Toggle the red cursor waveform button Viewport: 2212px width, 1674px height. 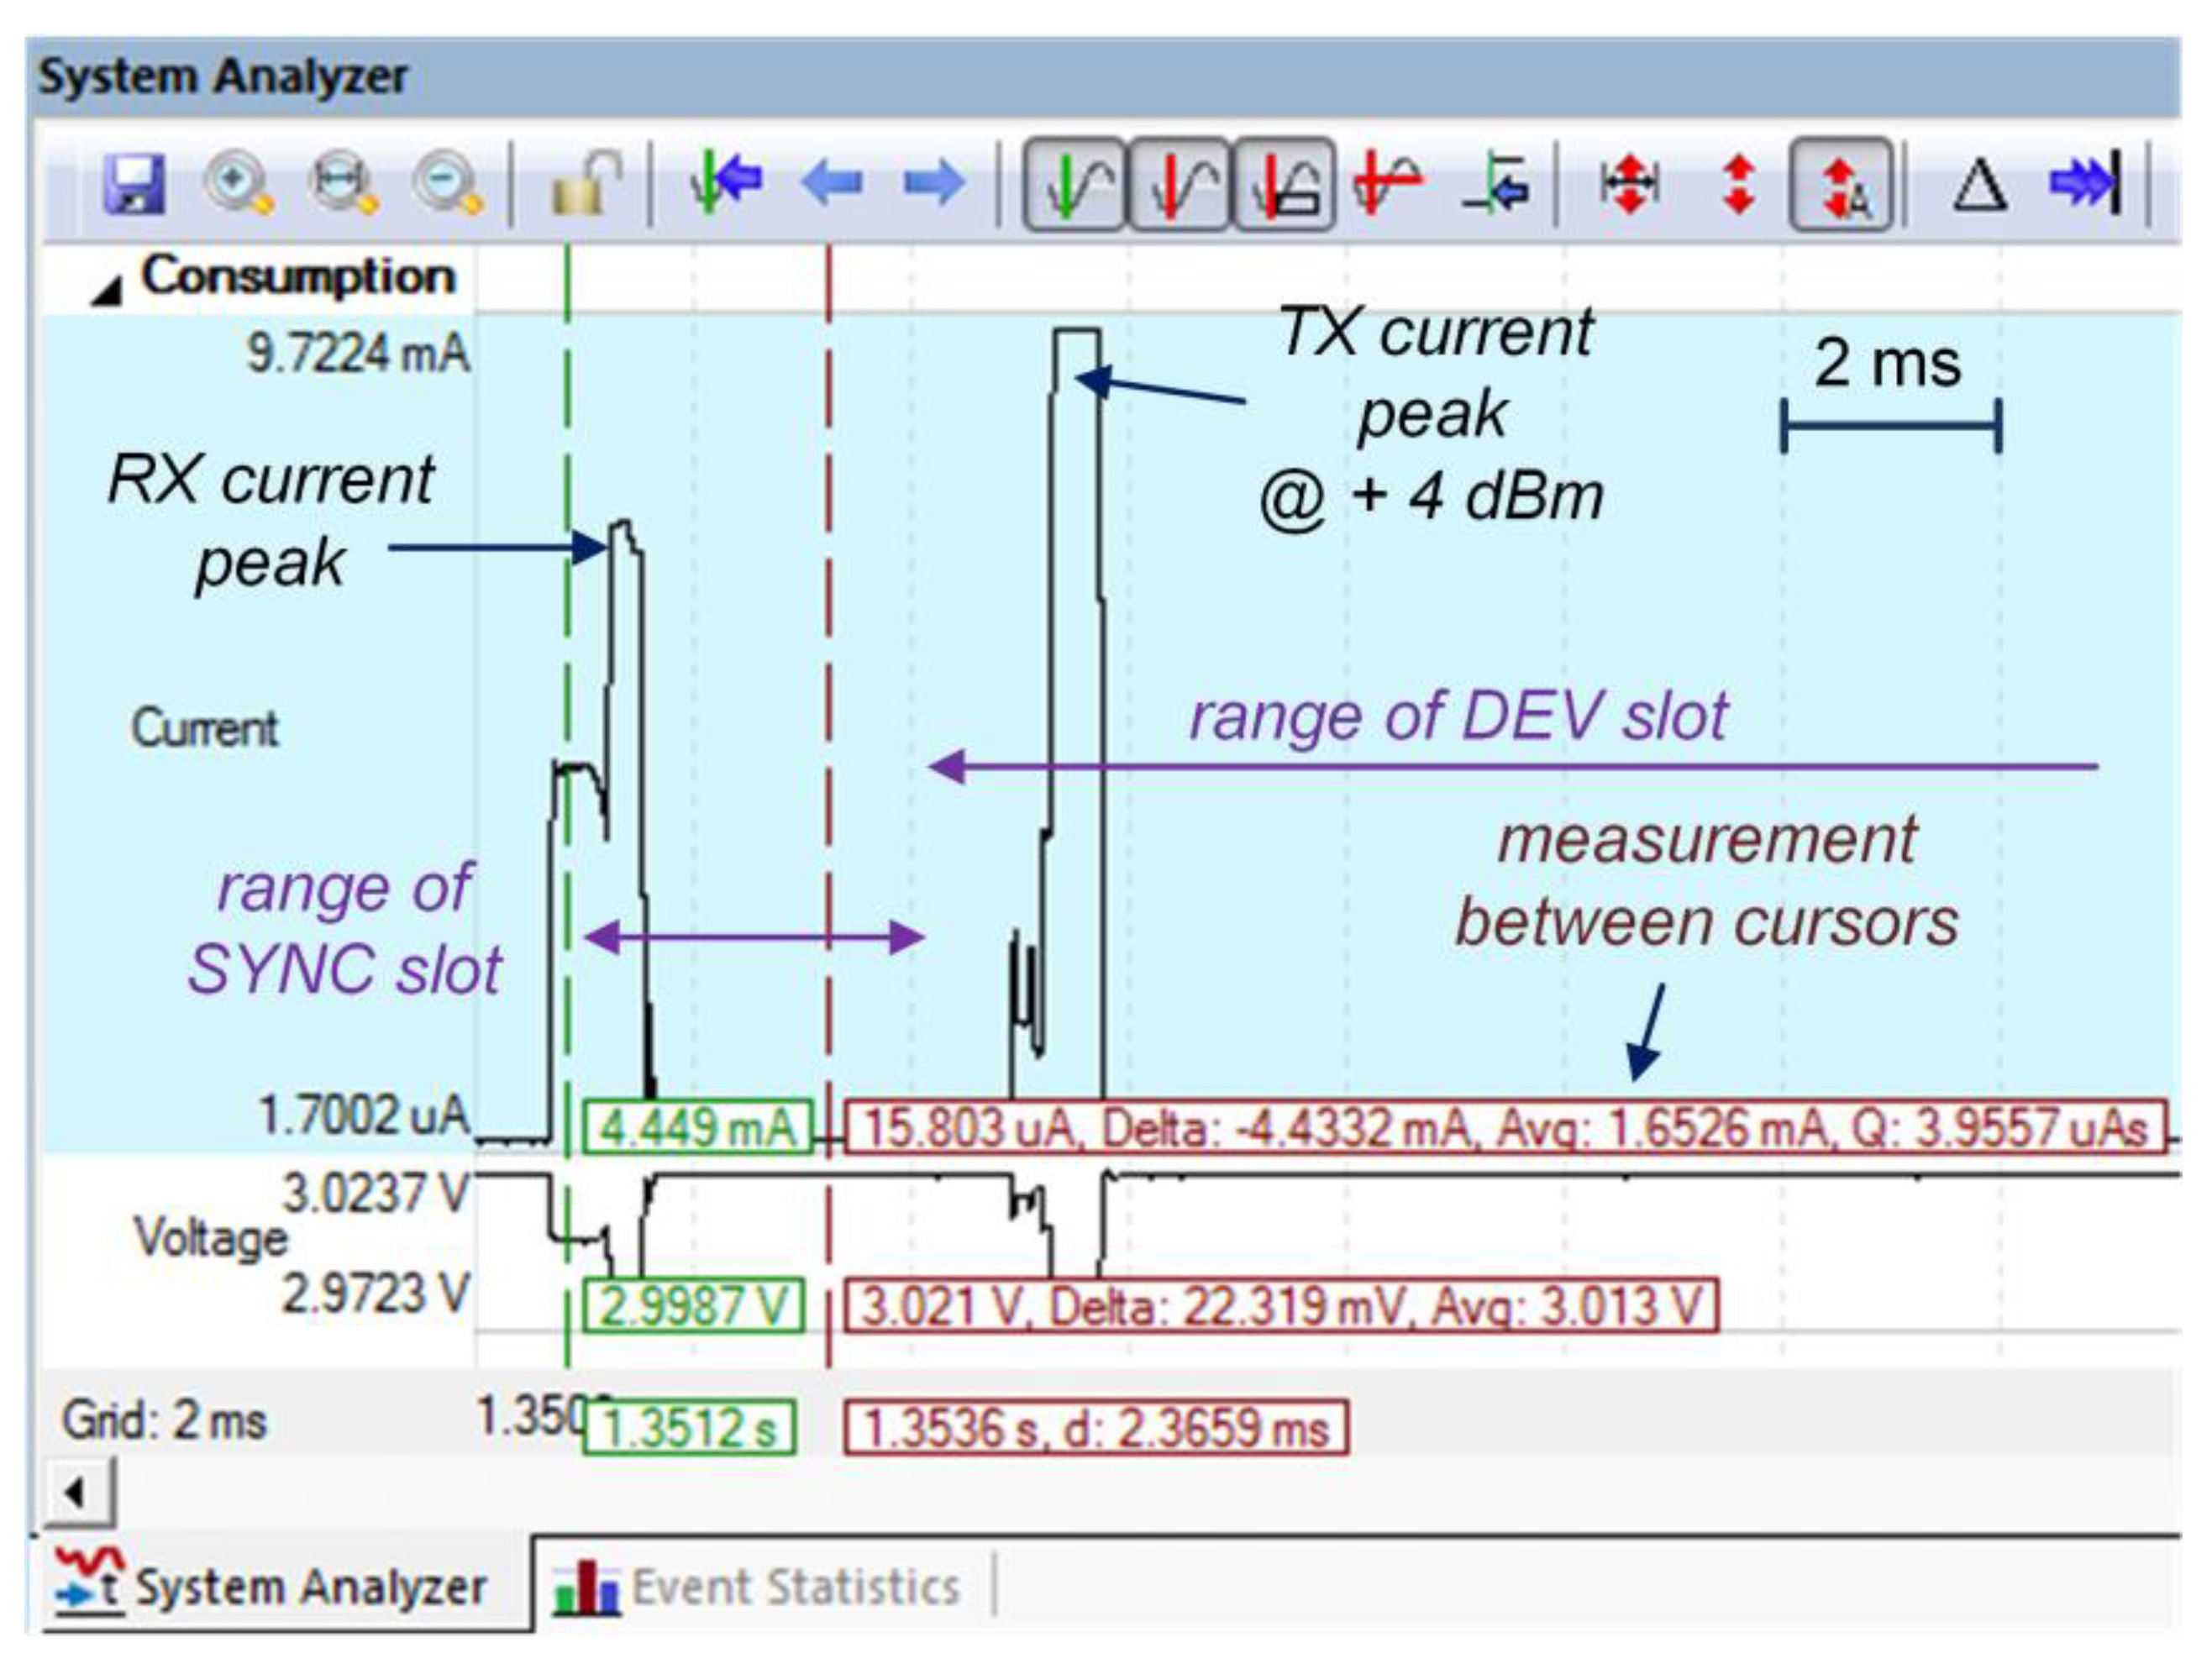1180,186
